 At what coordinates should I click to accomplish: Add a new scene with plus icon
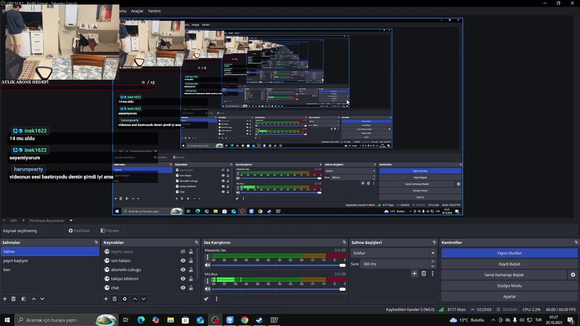[5, 299]
